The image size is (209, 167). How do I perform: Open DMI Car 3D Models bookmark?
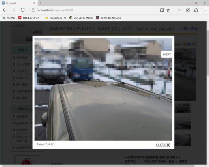pyautogui.click(x=81, y=18)
